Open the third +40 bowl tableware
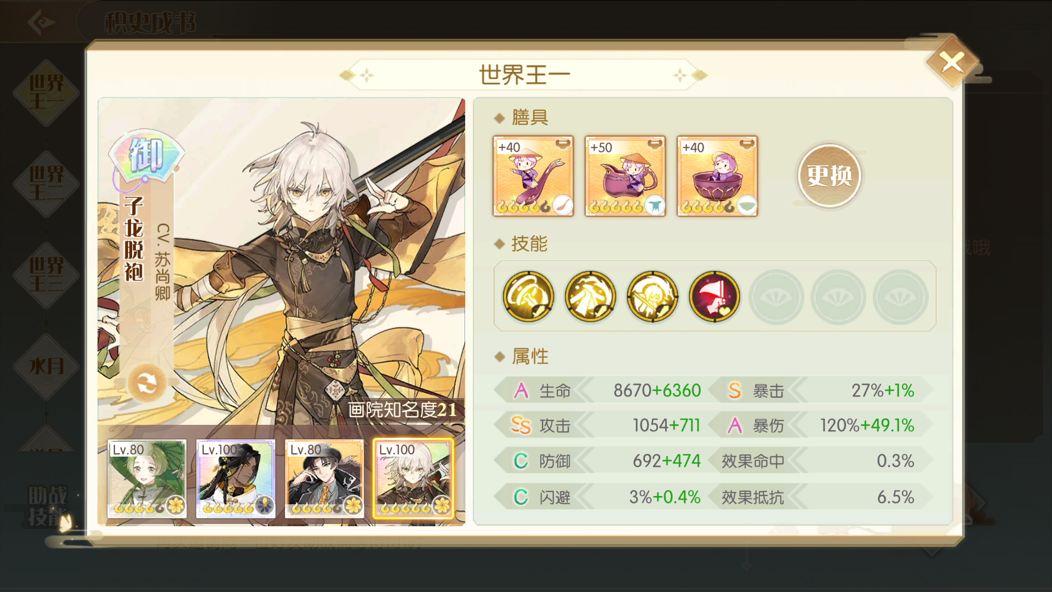The image size is (1052, 592). coord(717,176)
